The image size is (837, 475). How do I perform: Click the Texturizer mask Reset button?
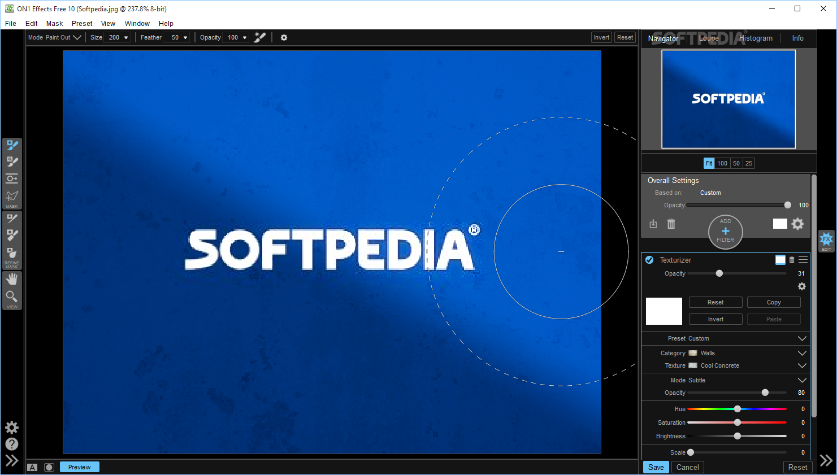tap(715, 302)
